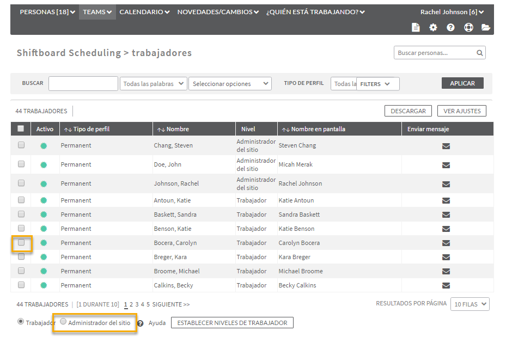Check the box for Johnson, Rachel
The height and width of the screenshot is (337, 506).
(21, 183)
